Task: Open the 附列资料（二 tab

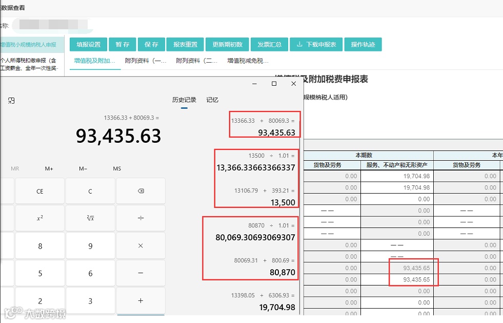Action: coord(197,61)
